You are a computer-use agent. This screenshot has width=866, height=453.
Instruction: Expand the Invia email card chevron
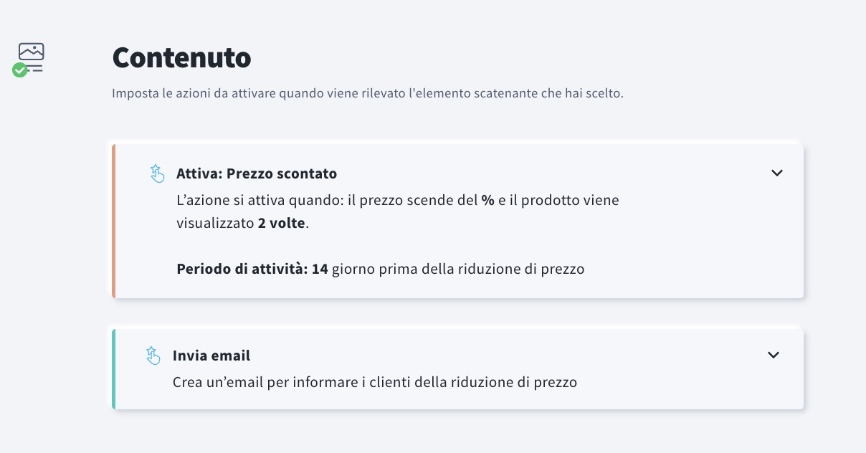pyautogui.click(x=774, y=355)
